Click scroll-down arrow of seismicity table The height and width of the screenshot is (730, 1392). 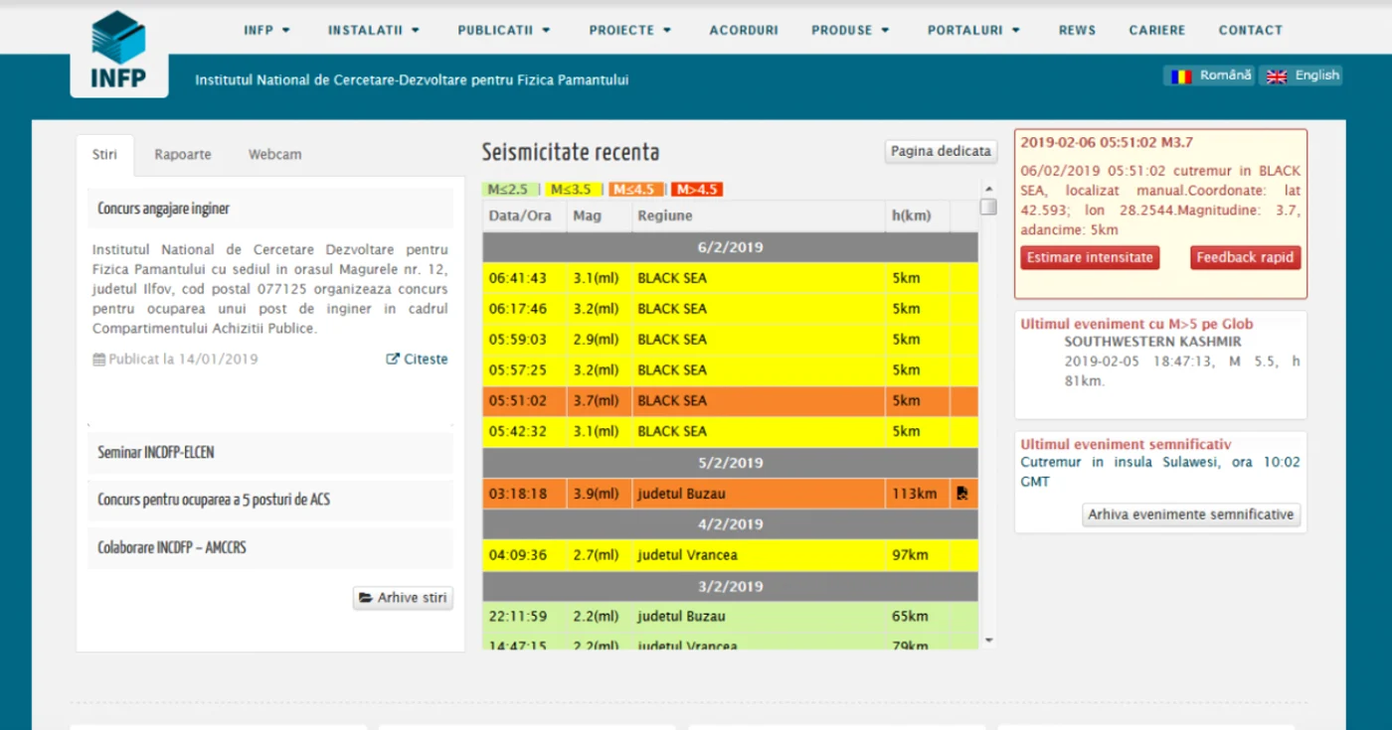(x=988, y=641)
